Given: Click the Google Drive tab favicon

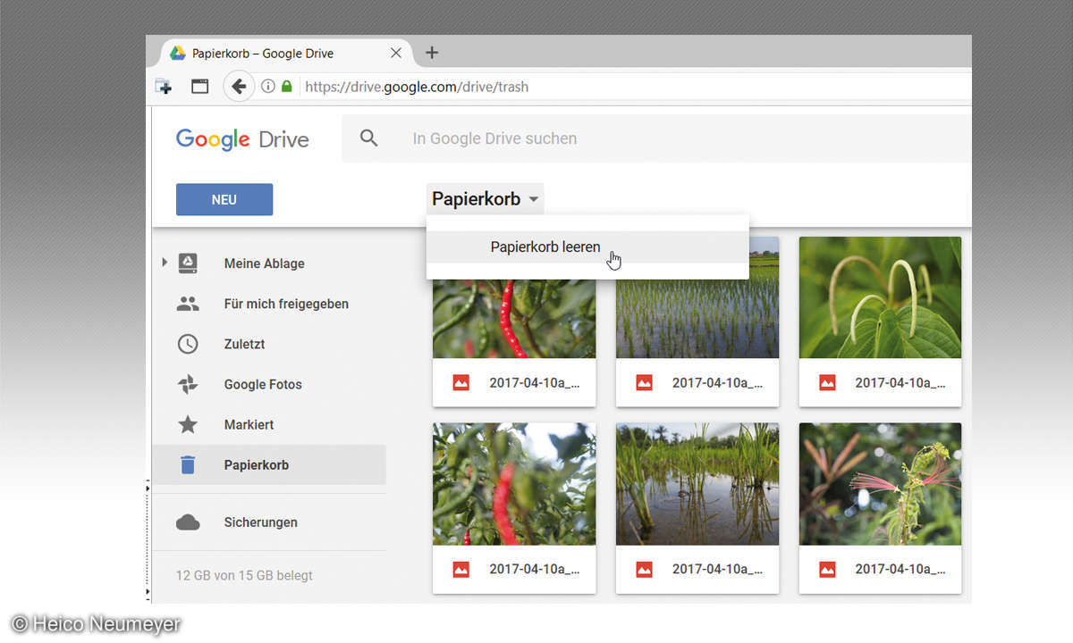Looking at the screenshot, I should pyautogui.click(x=178, y=53).
